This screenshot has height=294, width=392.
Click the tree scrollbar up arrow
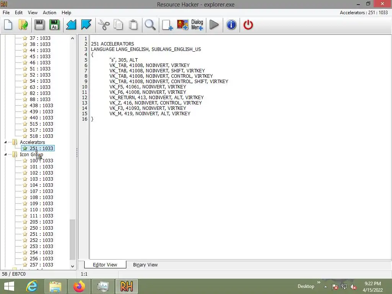72,38
